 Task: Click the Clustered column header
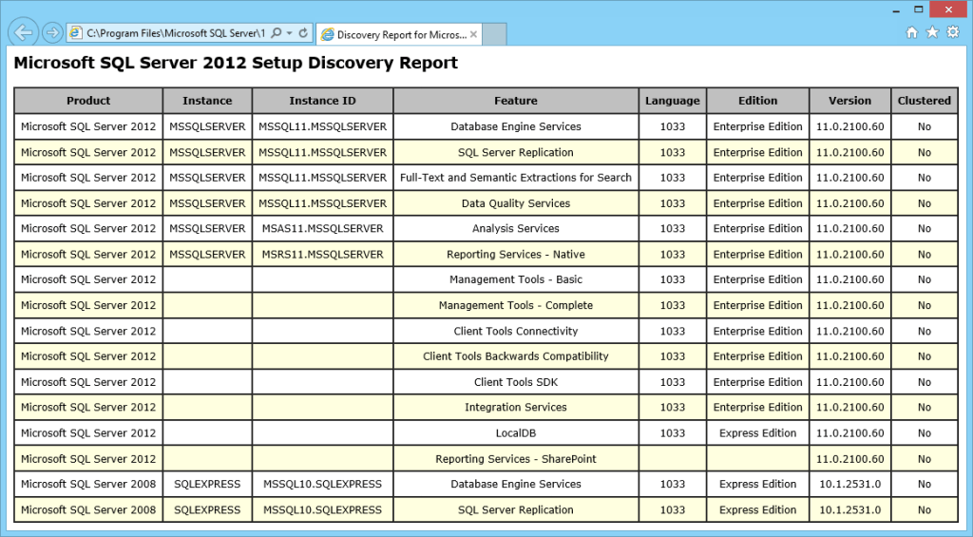[x=925, y=101]
